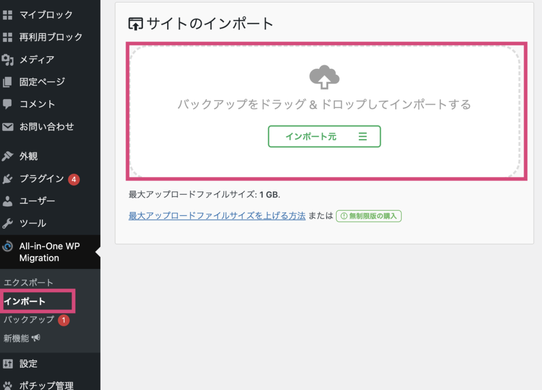Click the サイトのインポート heading text

click(x=210, y=24)
